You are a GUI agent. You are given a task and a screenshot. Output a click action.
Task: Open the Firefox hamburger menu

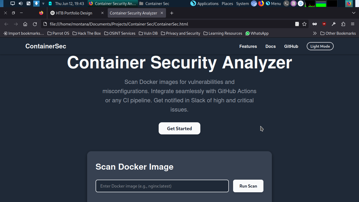pos(353,24)
